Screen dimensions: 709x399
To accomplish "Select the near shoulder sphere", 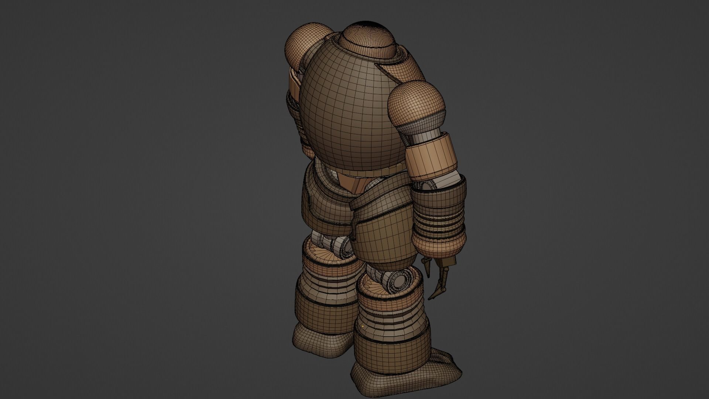I will coord(417,103).
